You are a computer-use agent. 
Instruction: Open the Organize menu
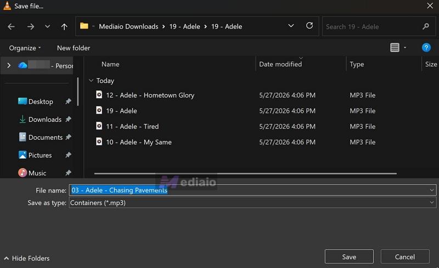(25, 48)
